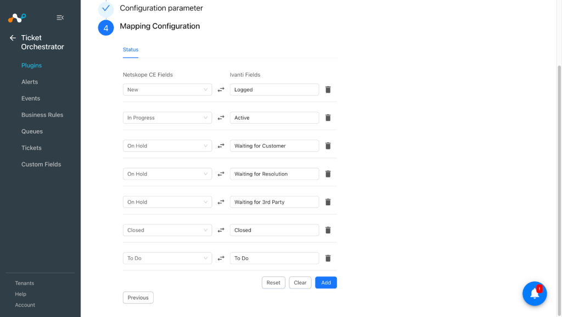
Task: Open the Closed Netskope field dropdown
Action: click(x=167, y=230)
